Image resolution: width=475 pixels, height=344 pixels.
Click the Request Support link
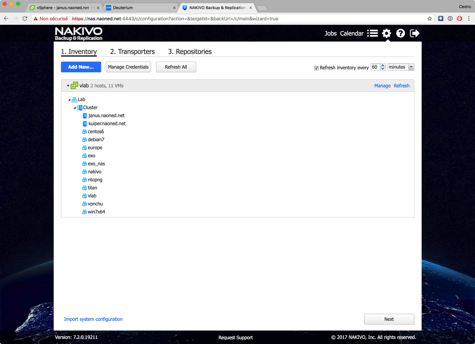pyautogui.click(x=236, y=338)
